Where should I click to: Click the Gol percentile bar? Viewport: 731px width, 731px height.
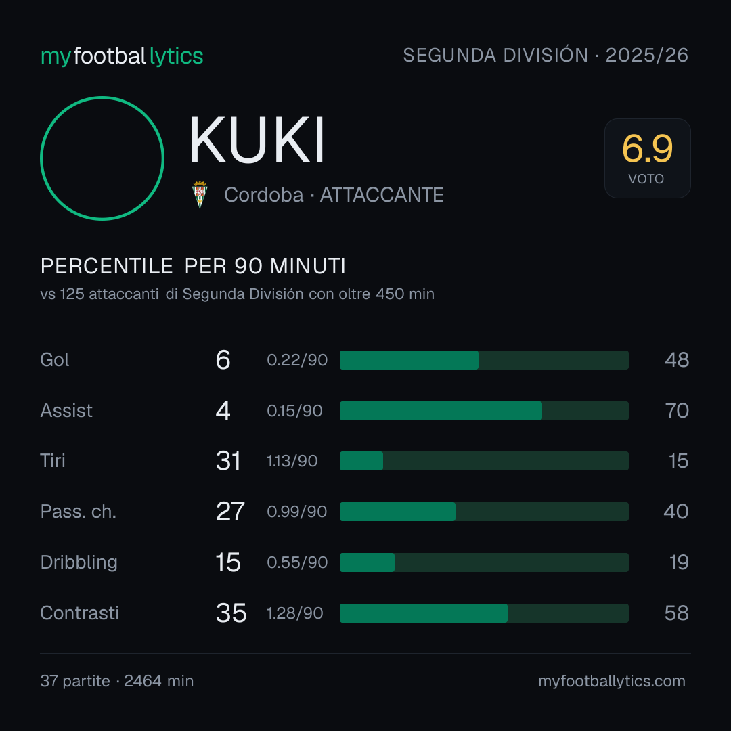click(x=484, y=360)
